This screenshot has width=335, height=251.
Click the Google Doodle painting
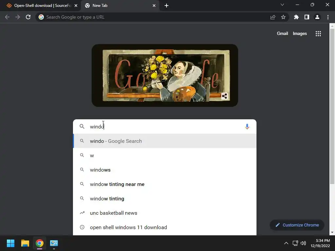165,75
